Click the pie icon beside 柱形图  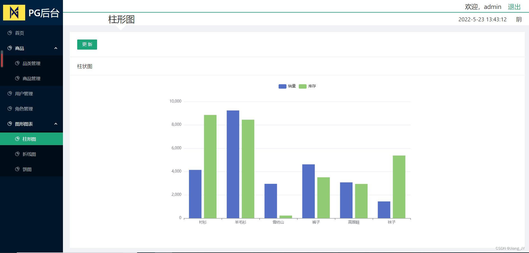coord(17,139)
